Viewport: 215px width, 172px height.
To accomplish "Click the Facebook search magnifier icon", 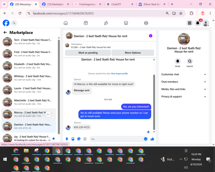I will click(14, 23).
